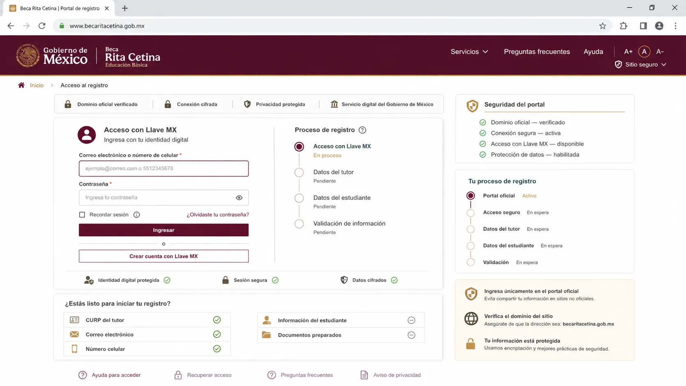Go to Inicio breadcrumb link
Image resolution: width=686 pixels, height=386 pixels.
(x=37, y=85)
